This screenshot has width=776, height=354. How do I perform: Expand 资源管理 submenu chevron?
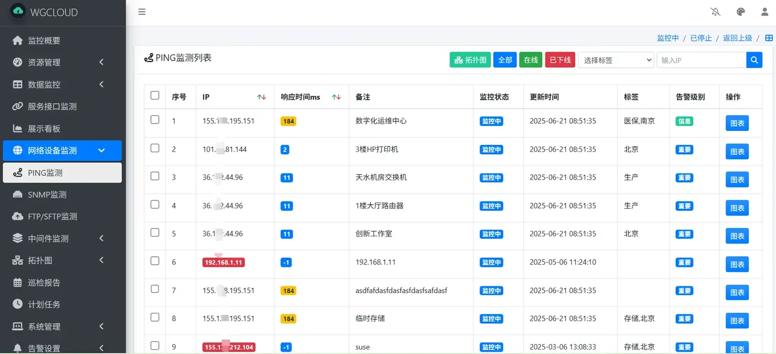[x=101, y=62]
